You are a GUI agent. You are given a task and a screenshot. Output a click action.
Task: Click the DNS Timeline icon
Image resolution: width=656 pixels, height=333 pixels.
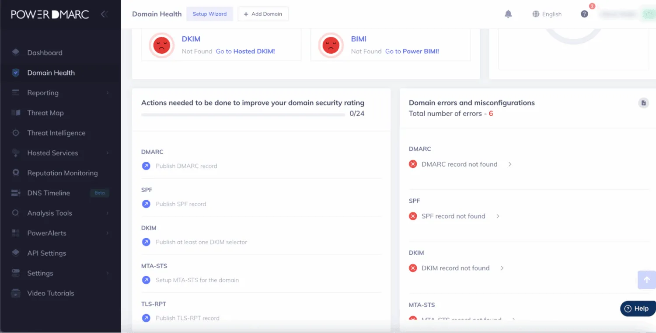(16, 193)
